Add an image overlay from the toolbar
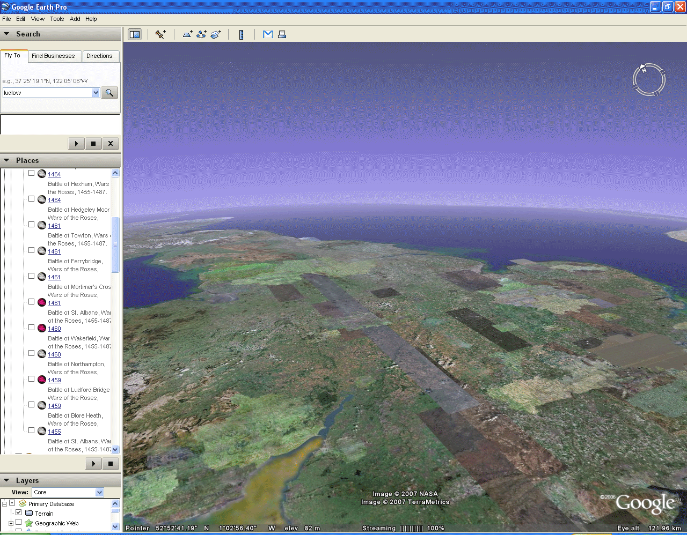 (216, 34)
